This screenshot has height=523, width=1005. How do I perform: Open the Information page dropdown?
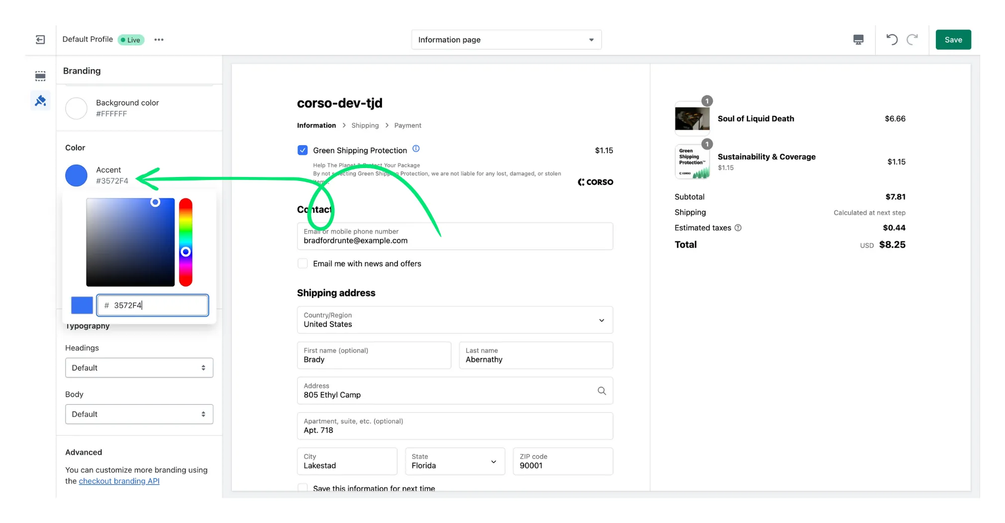[506, 40]
